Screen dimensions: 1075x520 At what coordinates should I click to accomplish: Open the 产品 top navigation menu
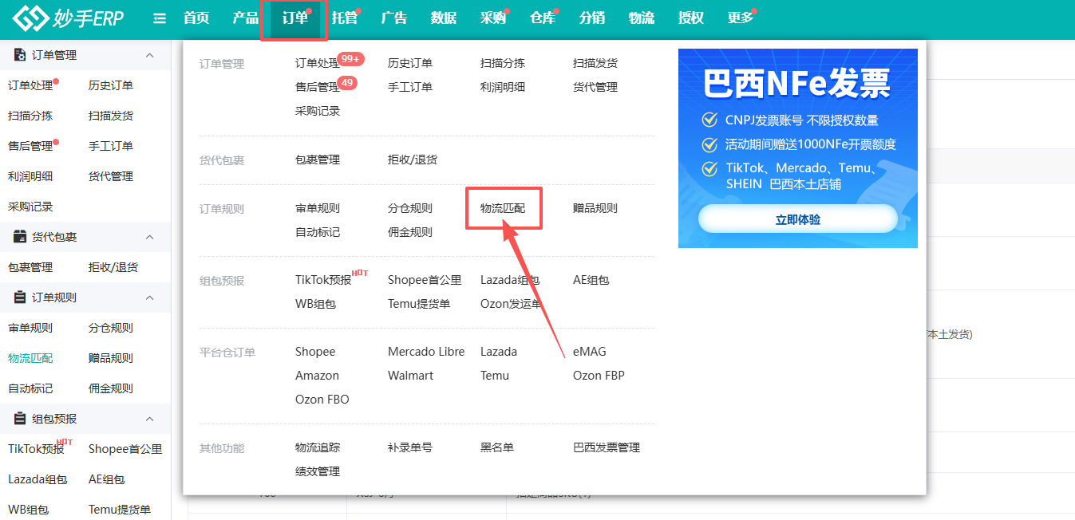click(246, 18)
